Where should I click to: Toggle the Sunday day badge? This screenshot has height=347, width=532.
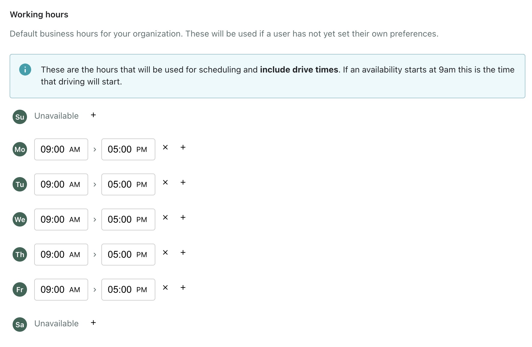pyautogui.click(x=20, y=117)
